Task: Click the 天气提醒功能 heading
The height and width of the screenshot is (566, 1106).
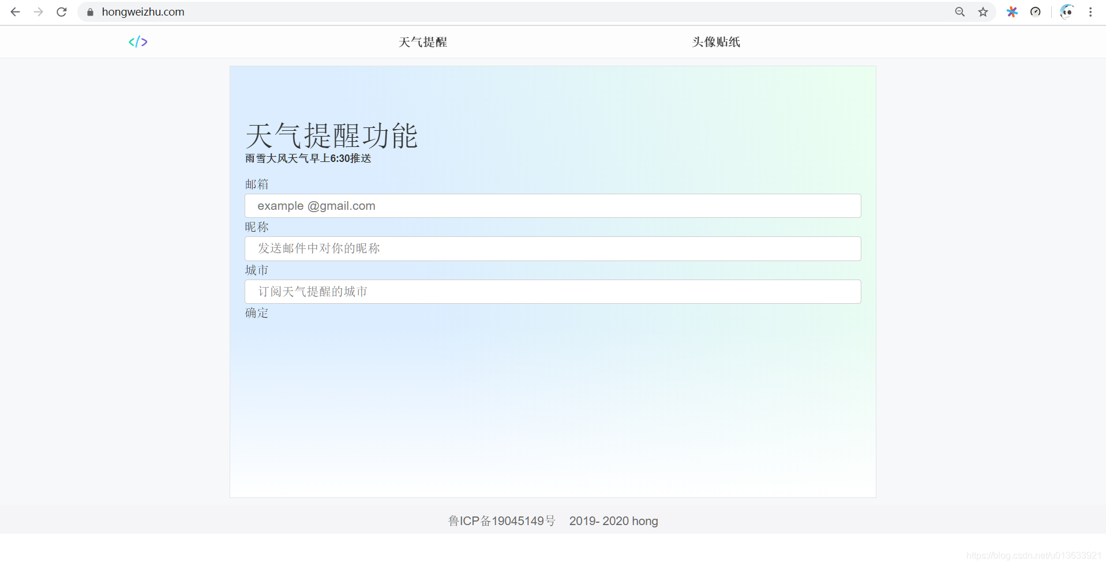Action: point(332,136)
